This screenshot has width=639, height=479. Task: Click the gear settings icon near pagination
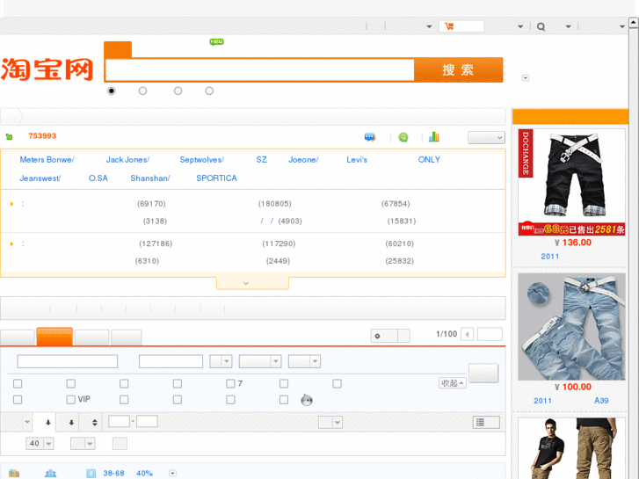click(x=377, y=336)
